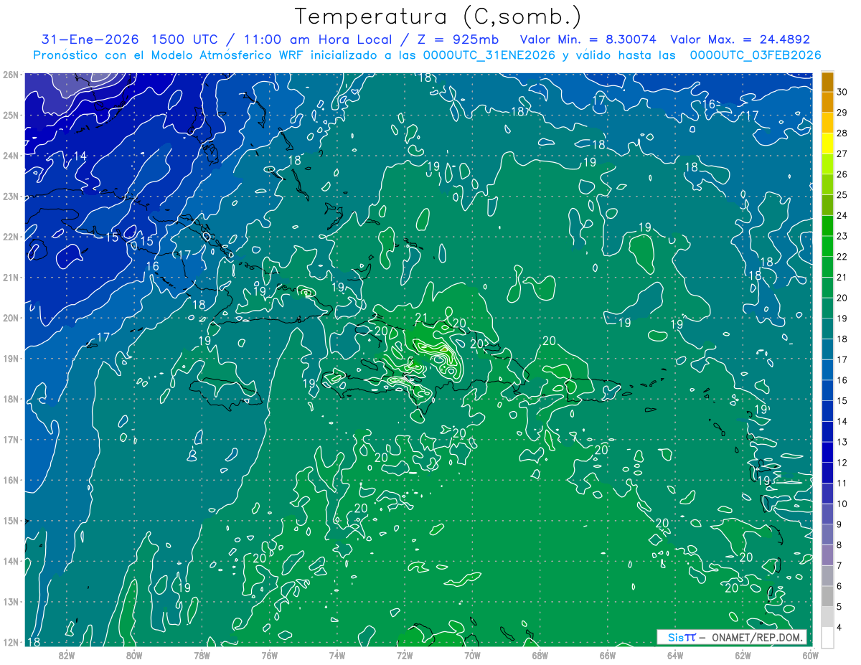Click the '72W' longitude label

[x=405, y=656]
